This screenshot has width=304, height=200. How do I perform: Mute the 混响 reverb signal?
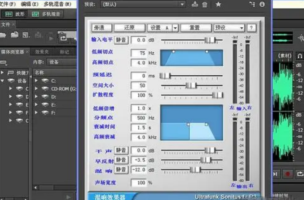(x=121, y=170)
